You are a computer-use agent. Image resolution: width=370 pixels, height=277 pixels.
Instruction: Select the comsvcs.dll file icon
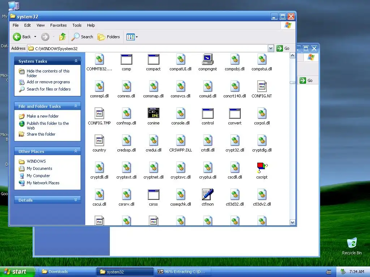181,87
